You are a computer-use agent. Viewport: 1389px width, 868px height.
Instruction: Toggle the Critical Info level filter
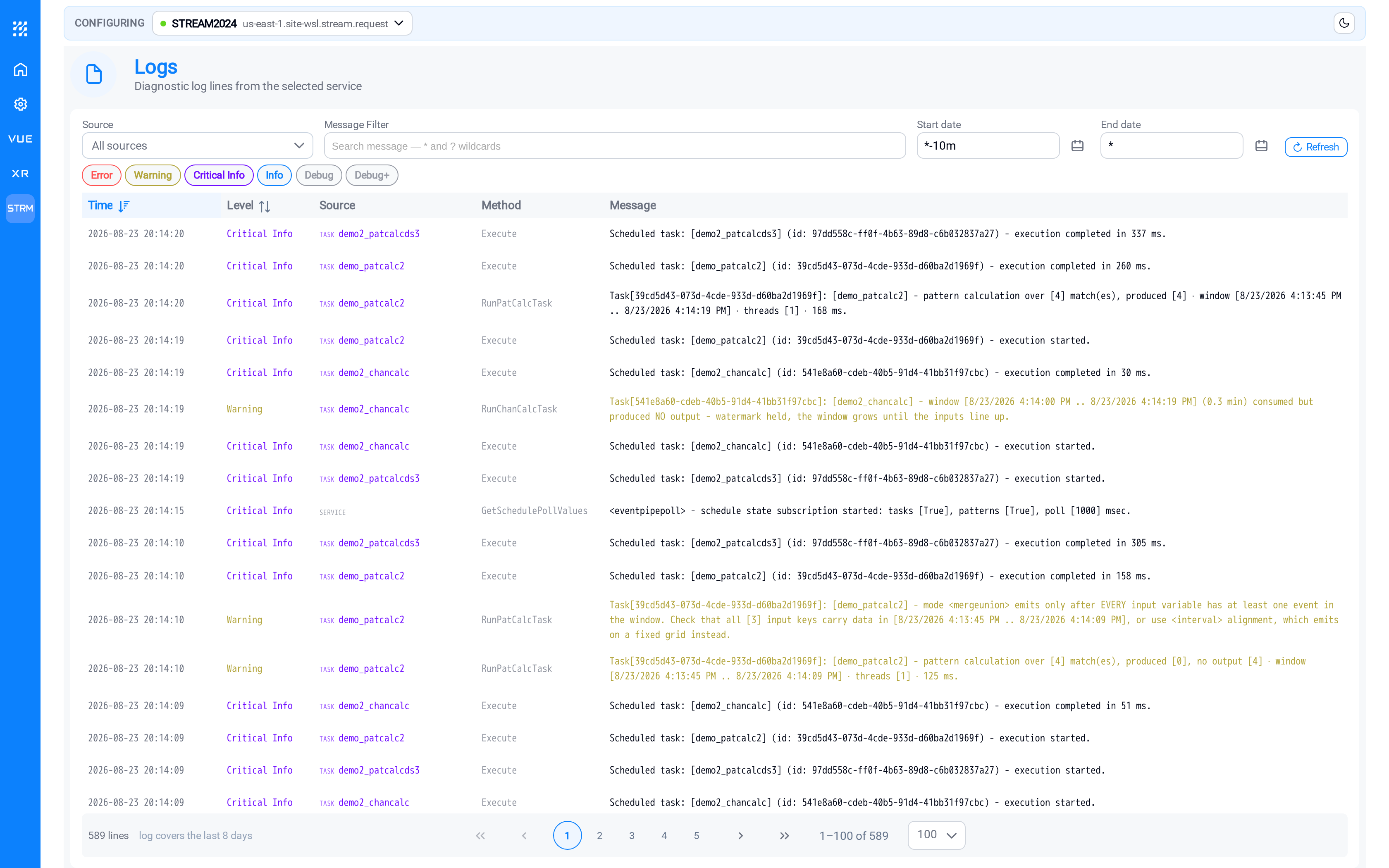[219, 175]
